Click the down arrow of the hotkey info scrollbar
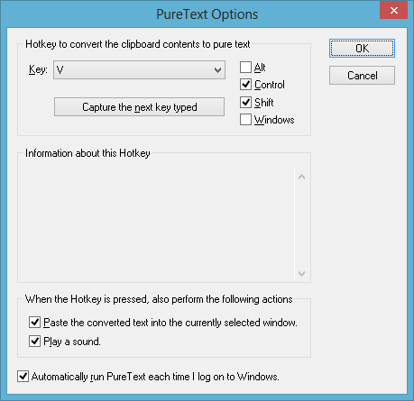Image resolution: width=414 pixels, height=401 pixels. coord(301,274)
